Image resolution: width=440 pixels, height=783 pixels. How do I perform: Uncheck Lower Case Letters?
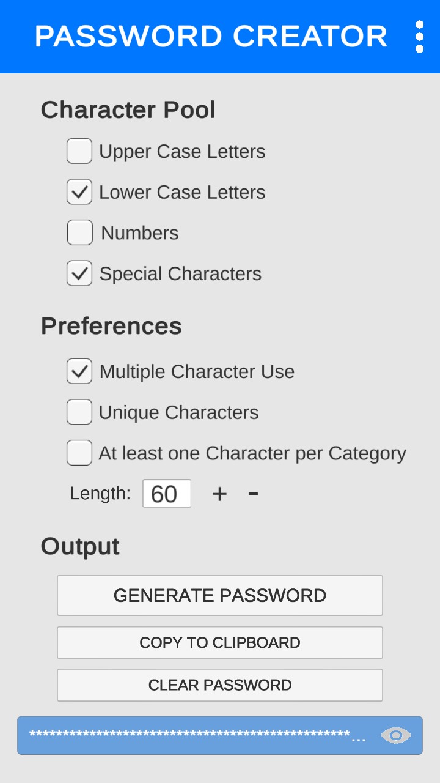click(x=79, y=192)
